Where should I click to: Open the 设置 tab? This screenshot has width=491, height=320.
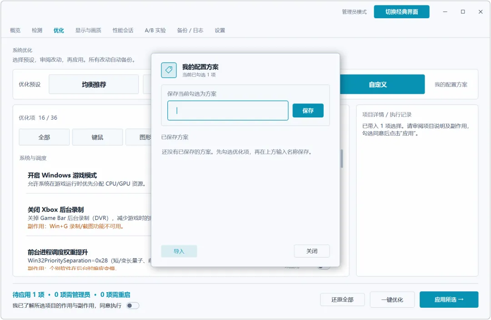pyautogui.click(x=220, y=30)
